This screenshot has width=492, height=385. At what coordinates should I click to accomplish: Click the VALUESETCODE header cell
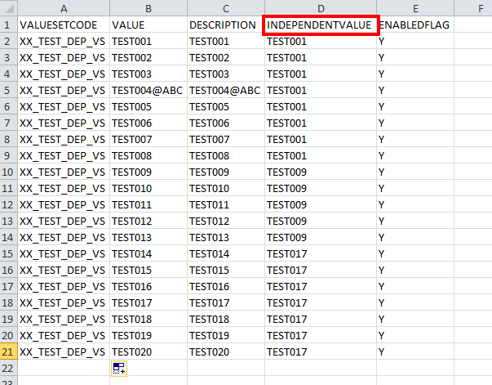click(64, 25)
